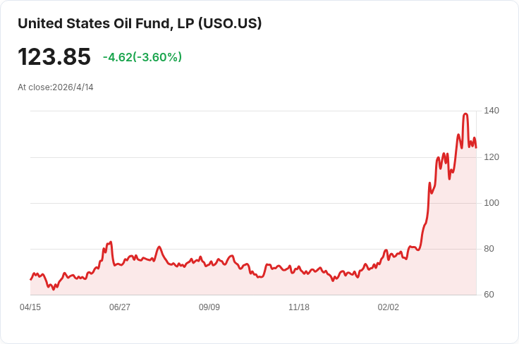The width and height of the screenshot is (519, 344).
Task: Click the 100 y-axis price label
Action: [x=491, y=203]
